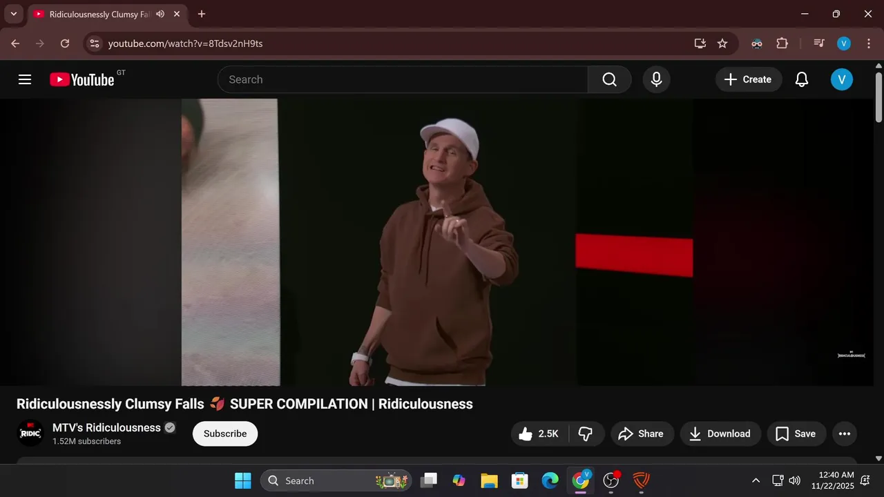The height and width of the screenshot is (497, 884).
Task: Open more actions three-dot menu under video
Action: (x=844, y=433)
